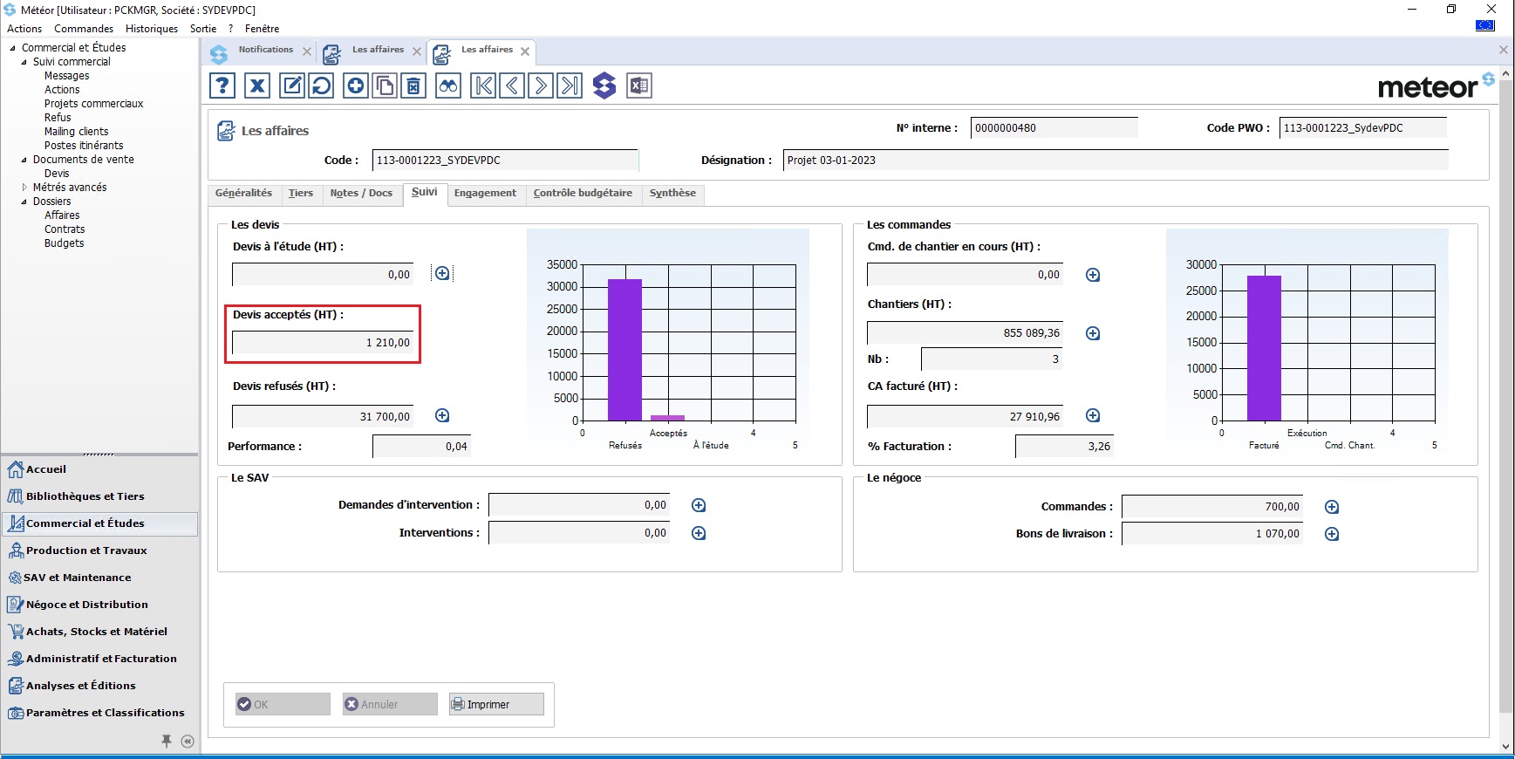Viewport: 1515px width, 759px height.
Task: Open Demandes d'intervention details plus icon
Action: coord(699,505)
